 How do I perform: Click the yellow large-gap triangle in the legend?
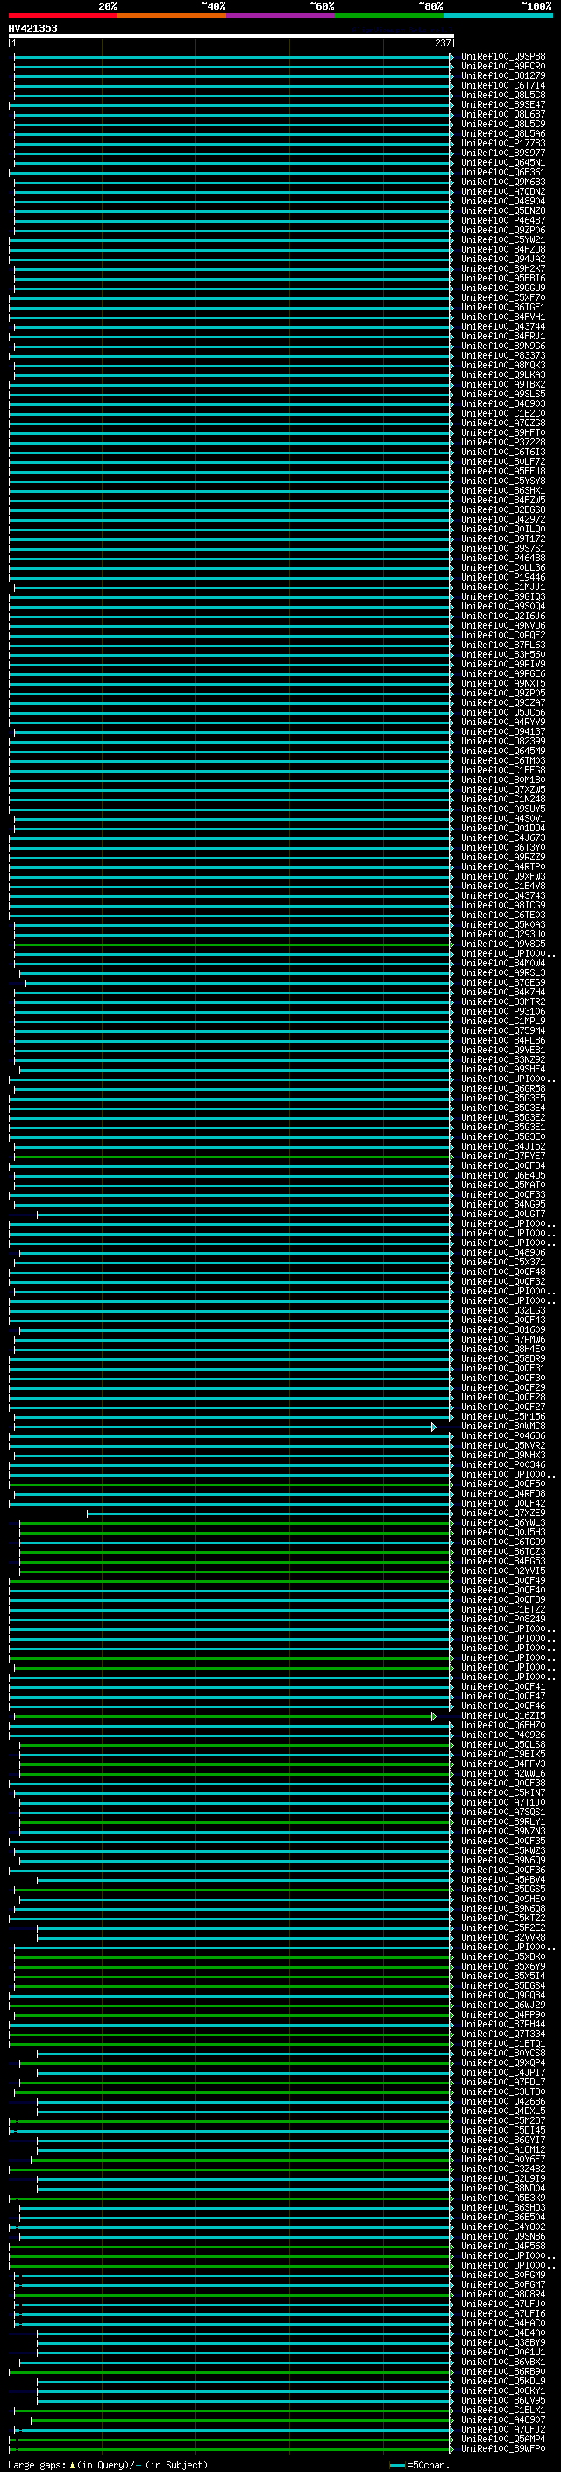tap(72, 2465)
